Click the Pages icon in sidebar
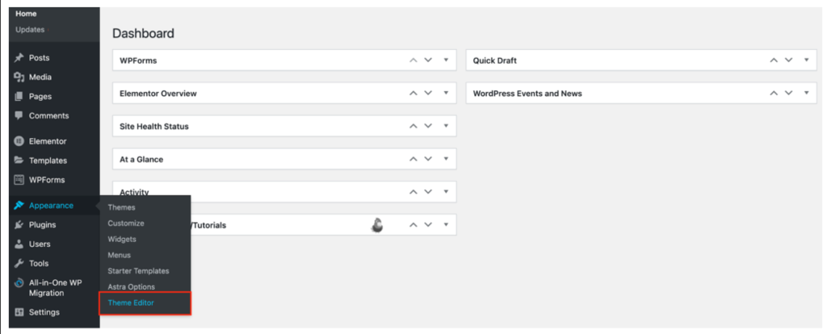Viewport: 827px width, 334px height. coord(19,97)
